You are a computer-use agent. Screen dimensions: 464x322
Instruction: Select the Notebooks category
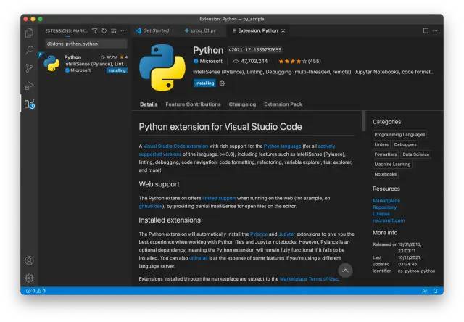(x=385, y=174)
